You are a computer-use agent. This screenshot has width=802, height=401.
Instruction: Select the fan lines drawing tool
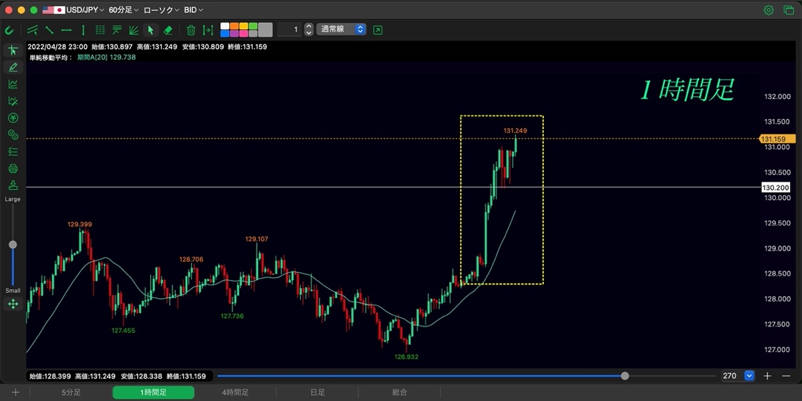point(134,30)
